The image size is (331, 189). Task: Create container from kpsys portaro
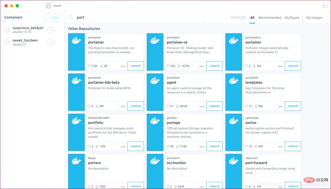(136, 186)
